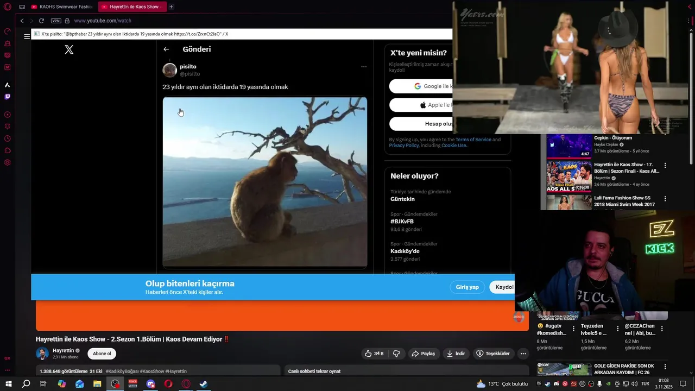695x391 pixels.
Task: Subscribe with the Abone ol button
Action: coord(102,354)
